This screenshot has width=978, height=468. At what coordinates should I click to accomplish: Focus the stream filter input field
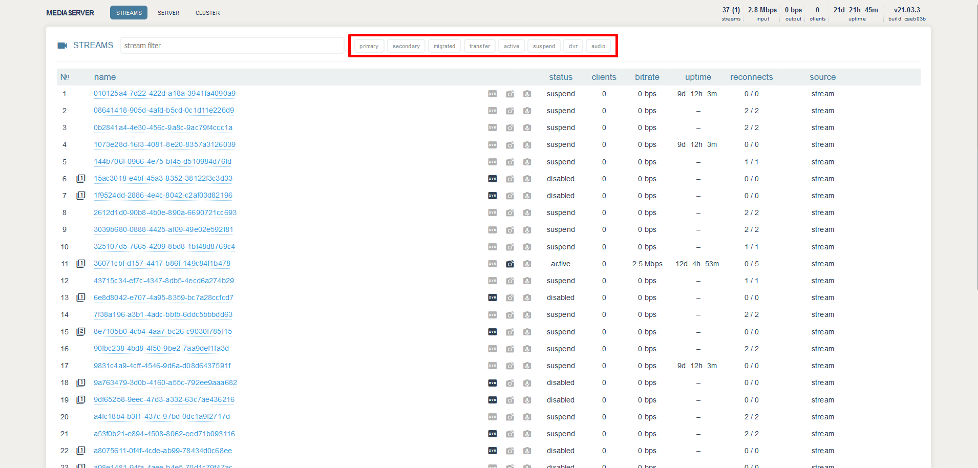[232, 46]
